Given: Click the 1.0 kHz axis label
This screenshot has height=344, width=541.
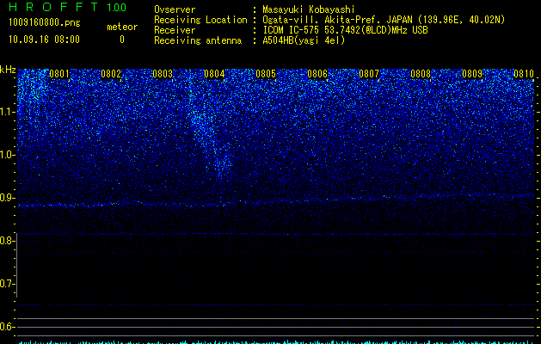Looking at the screenshot, I should point(8,155).
